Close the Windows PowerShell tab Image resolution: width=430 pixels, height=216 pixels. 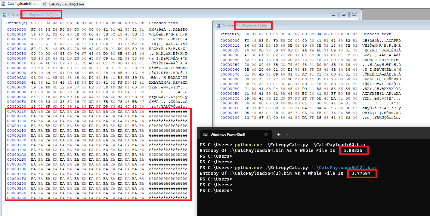(x=266, y=134)
